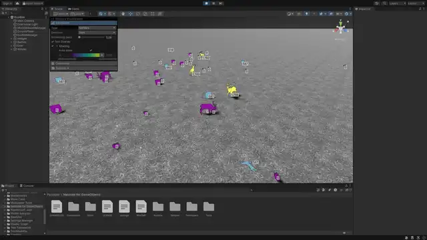Click the Sign in button

coord(7,3)
